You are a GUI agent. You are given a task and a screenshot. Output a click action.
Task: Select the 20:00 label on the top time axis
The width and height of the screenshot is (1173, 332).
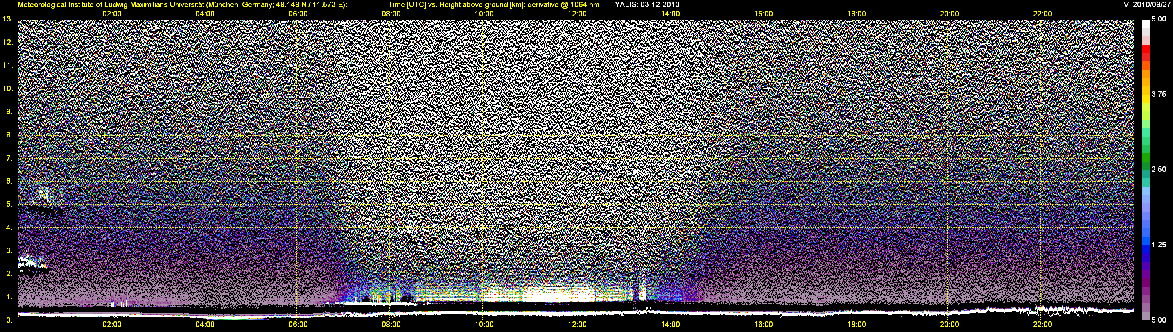949,14
